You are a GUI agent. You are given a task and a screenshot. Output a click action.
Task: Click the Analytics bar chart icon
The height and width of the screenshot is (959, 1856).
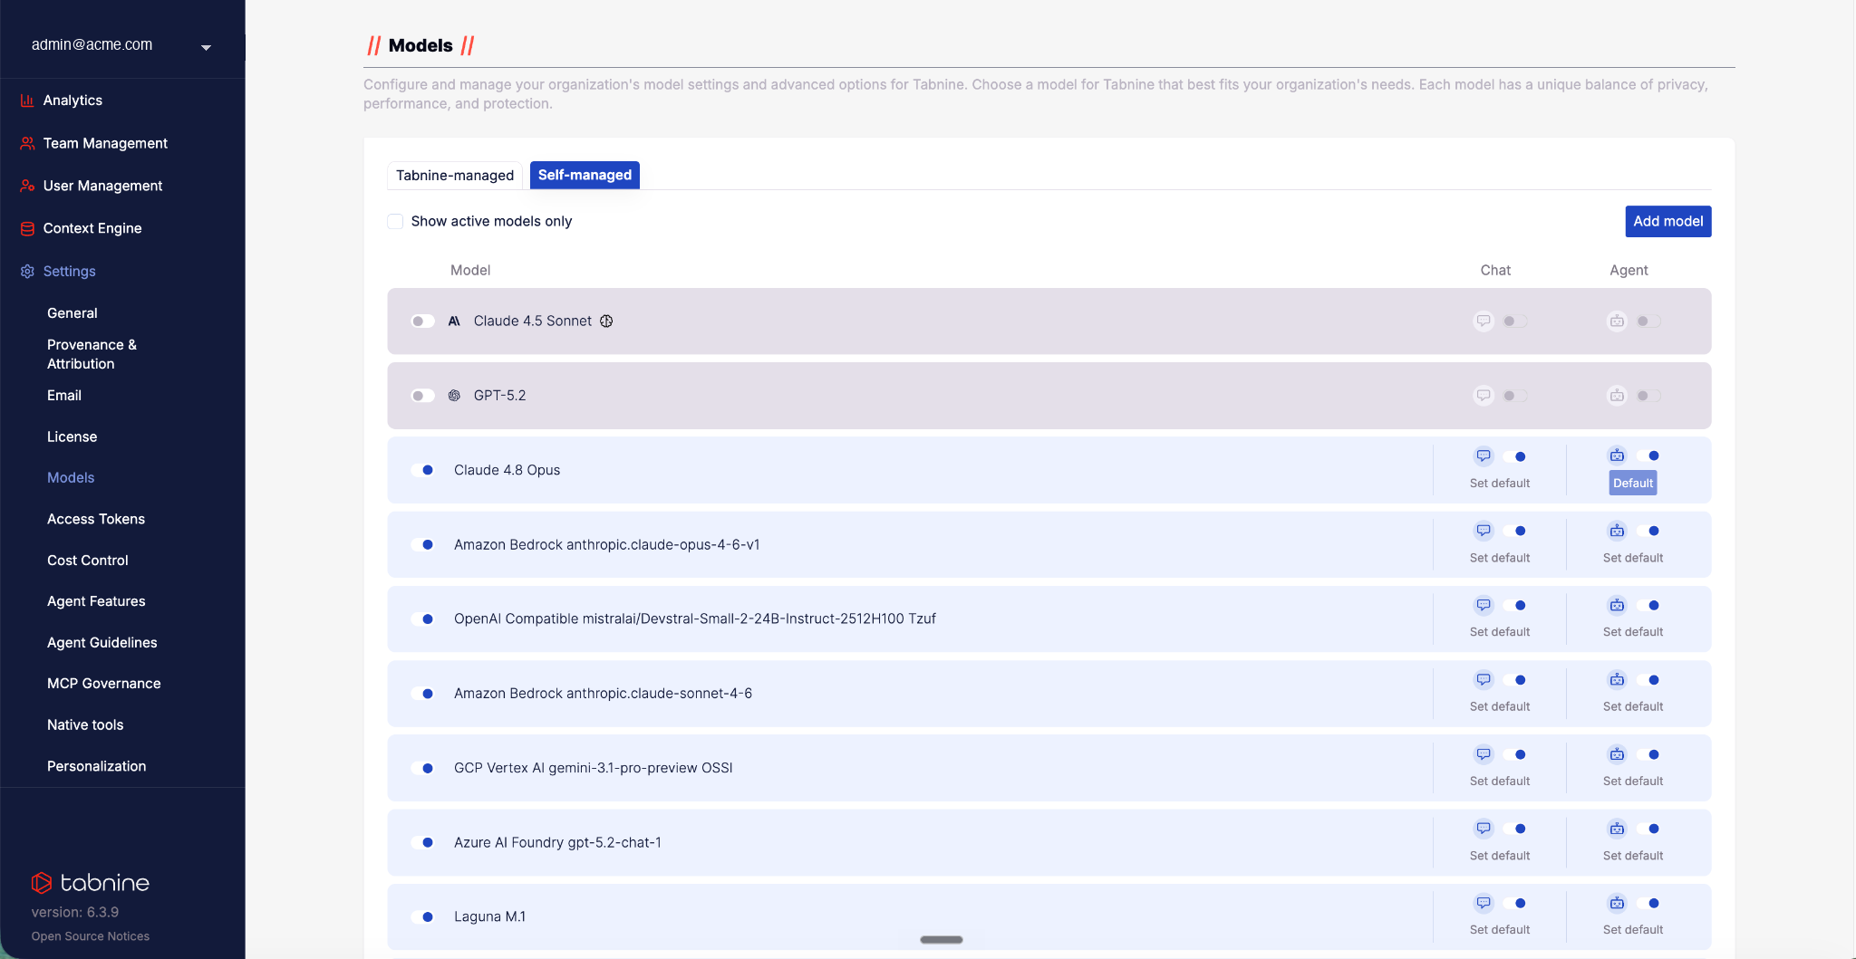27,101
